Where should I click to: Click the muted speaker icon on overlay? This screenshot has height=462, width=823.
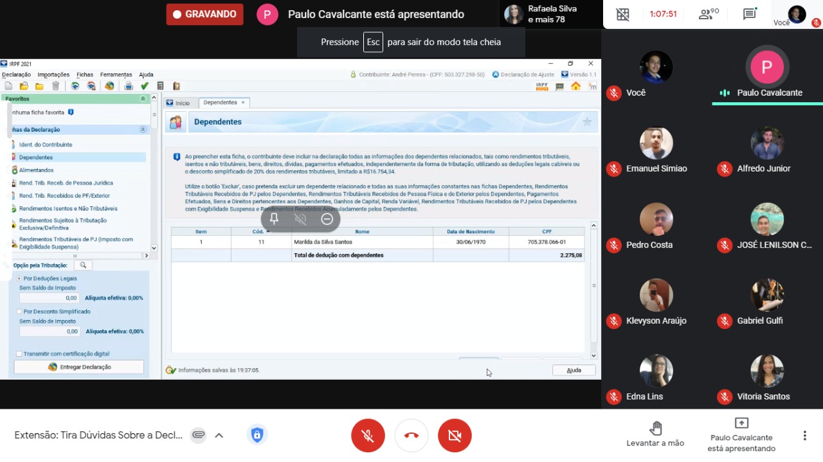coord(300,219)
